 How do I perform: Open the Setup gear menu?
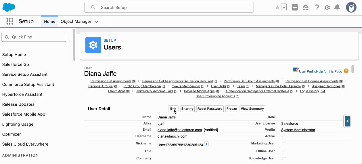[x=327, y=7]
